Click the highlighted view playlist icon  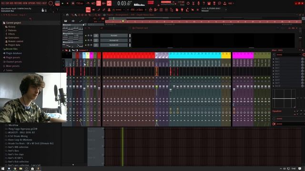88,9
